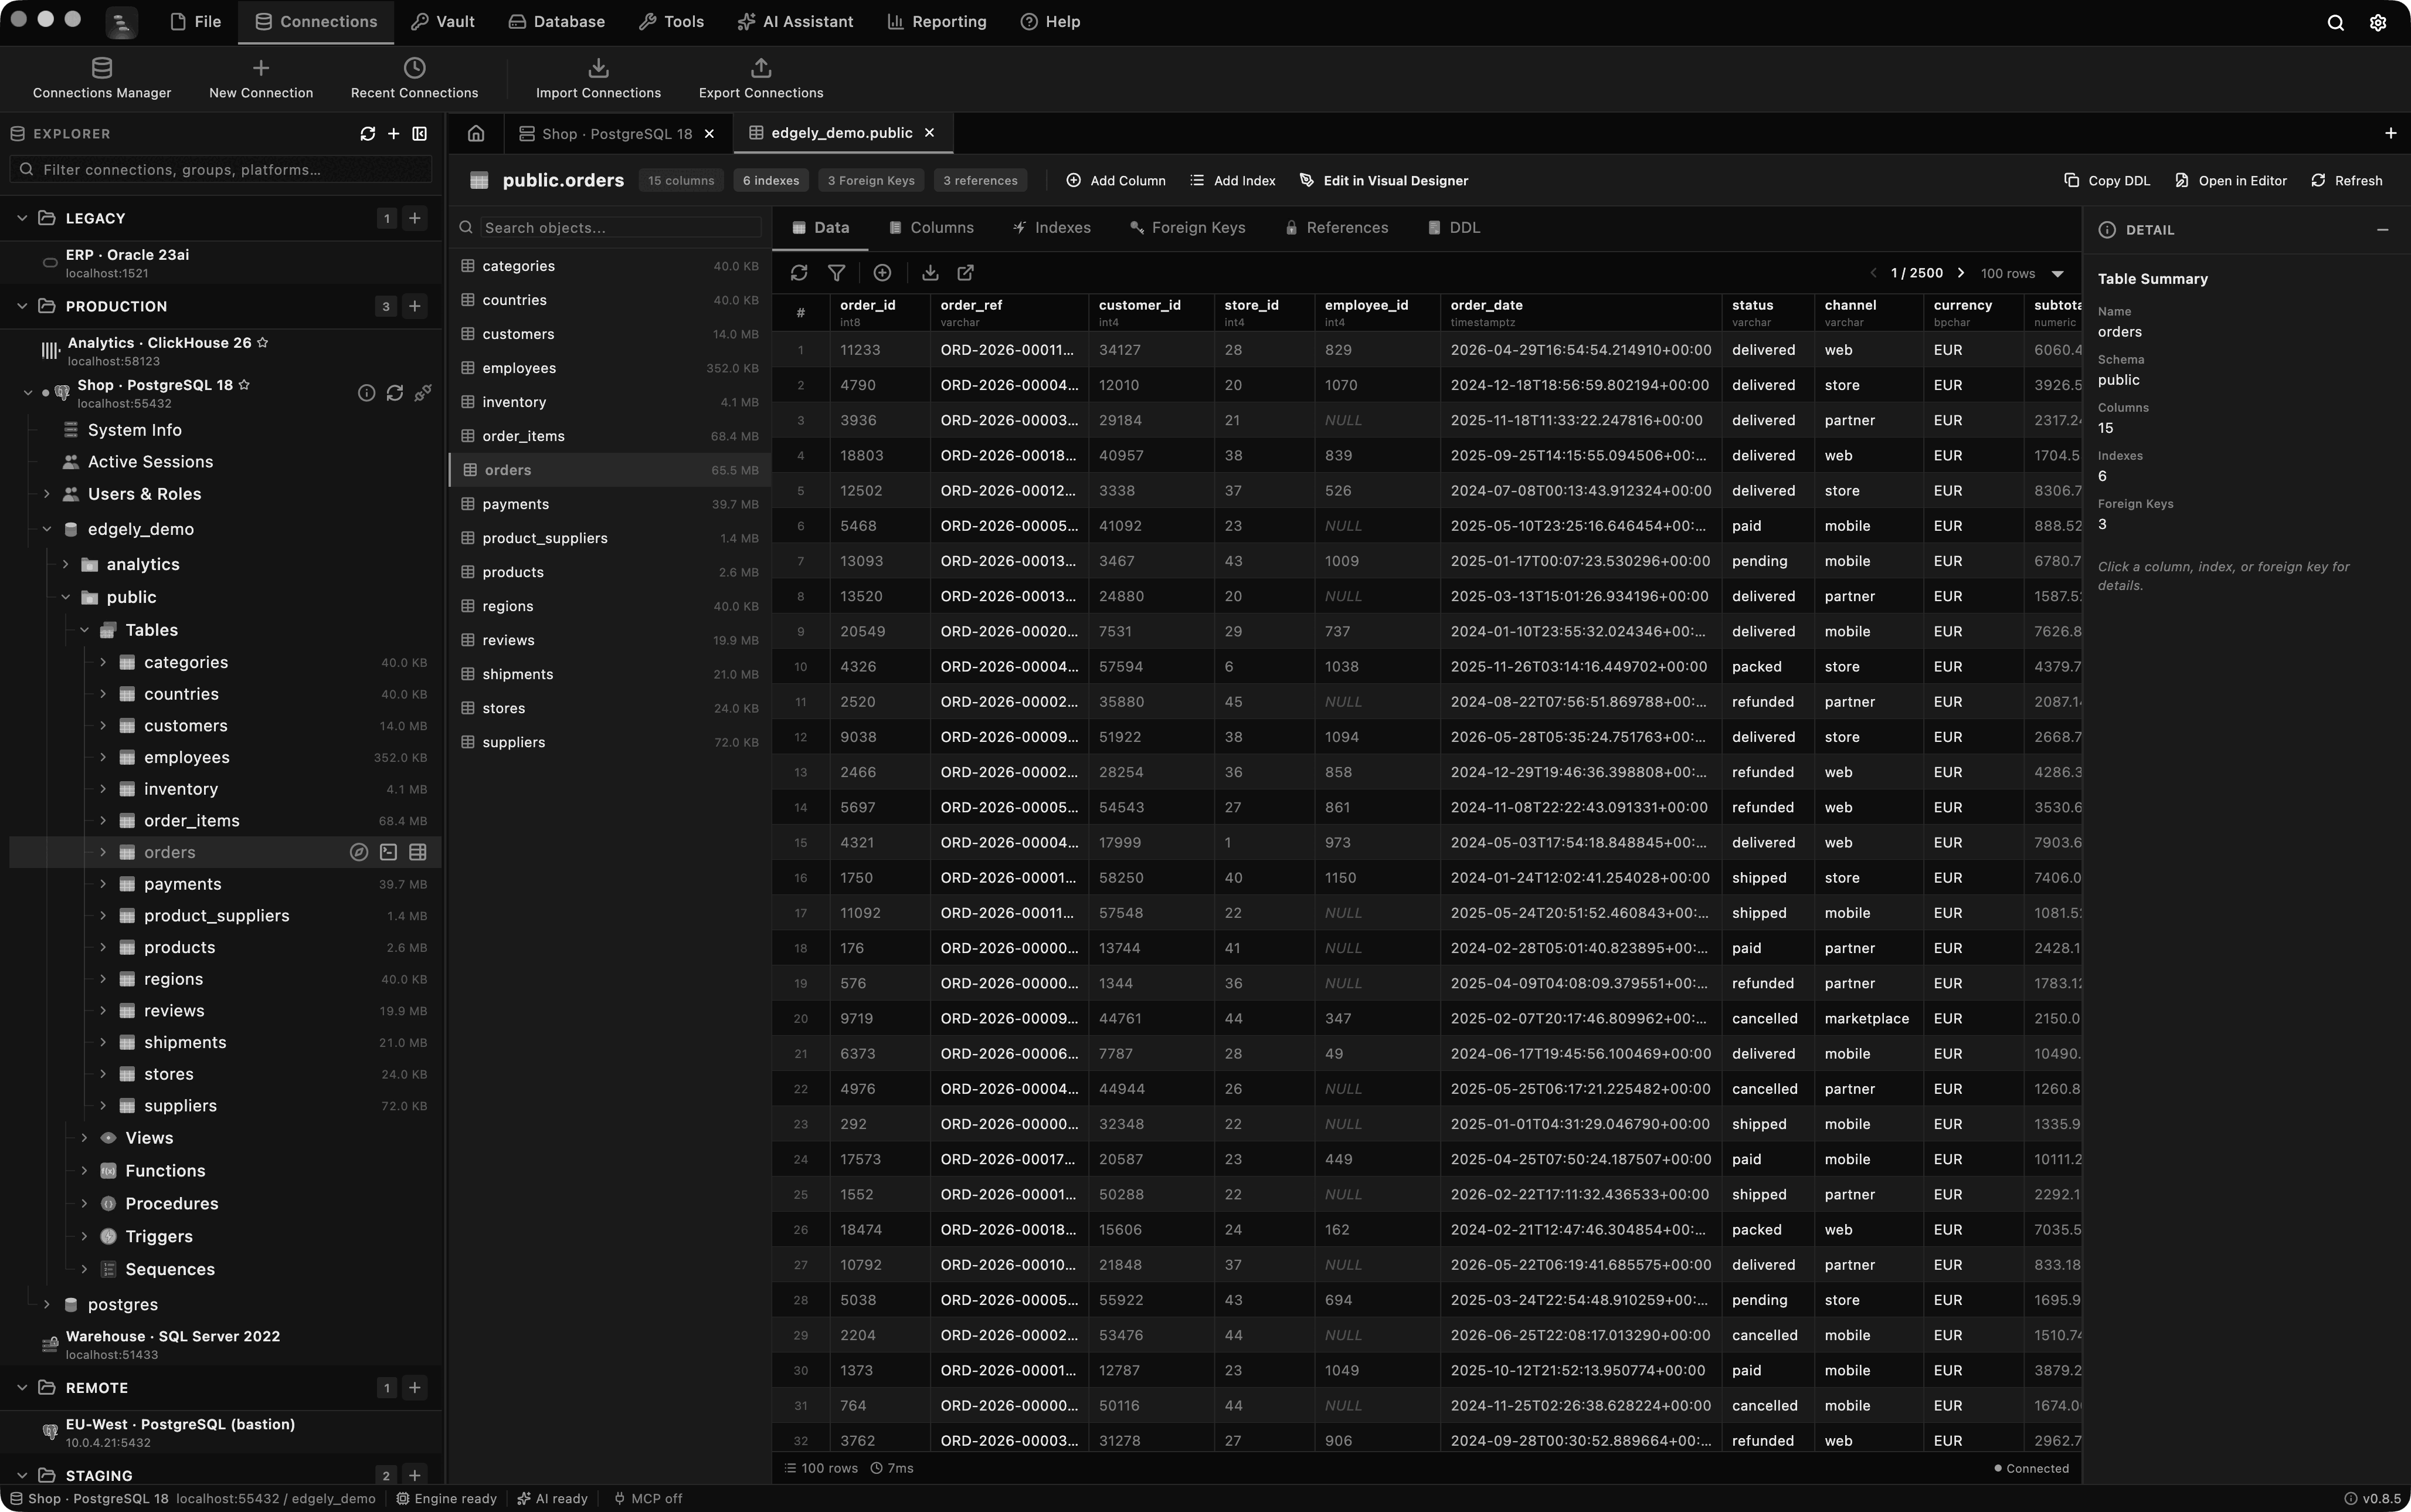The width and height of the screenshot is (2411, 1512).
Task: Collapse the Detail panel
Action: click(x=2383, y=230)
